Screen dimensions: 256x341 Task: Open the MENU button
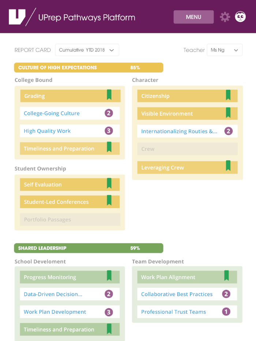(x=193, y=17)
